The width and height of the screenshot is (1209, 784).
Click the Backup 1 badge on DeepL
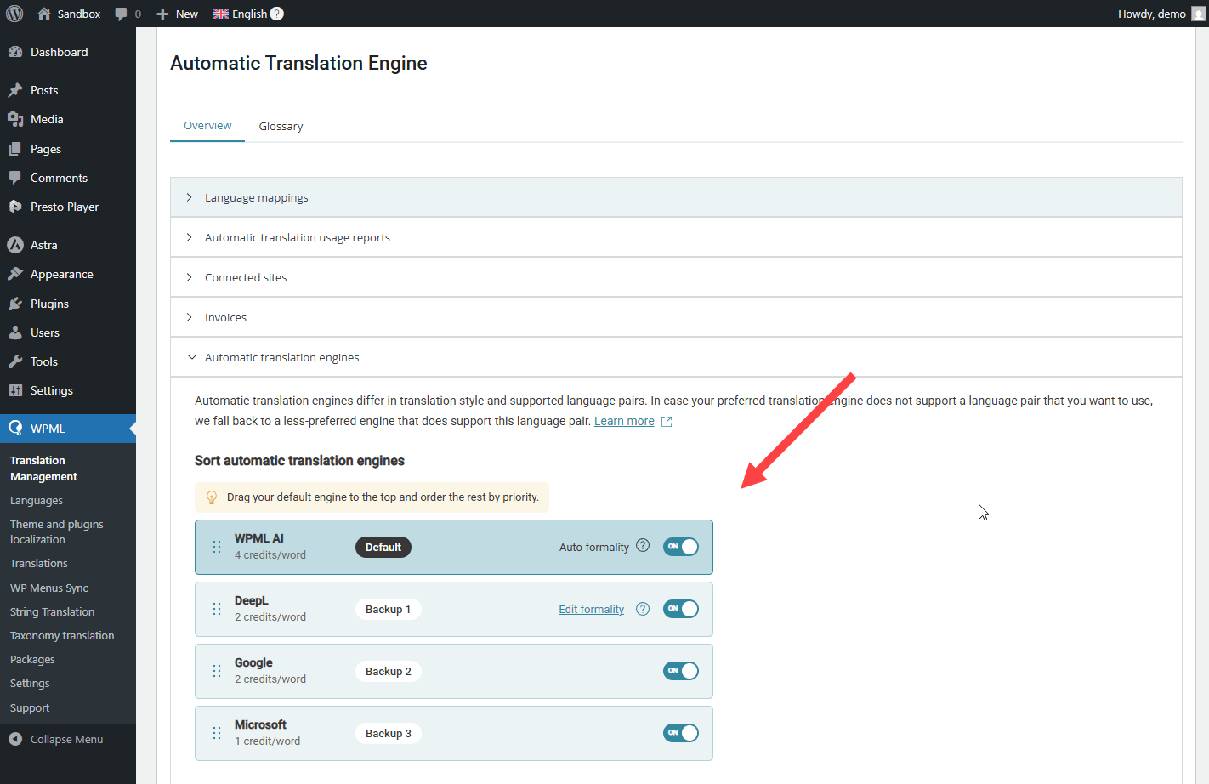[x=389, y=609]
